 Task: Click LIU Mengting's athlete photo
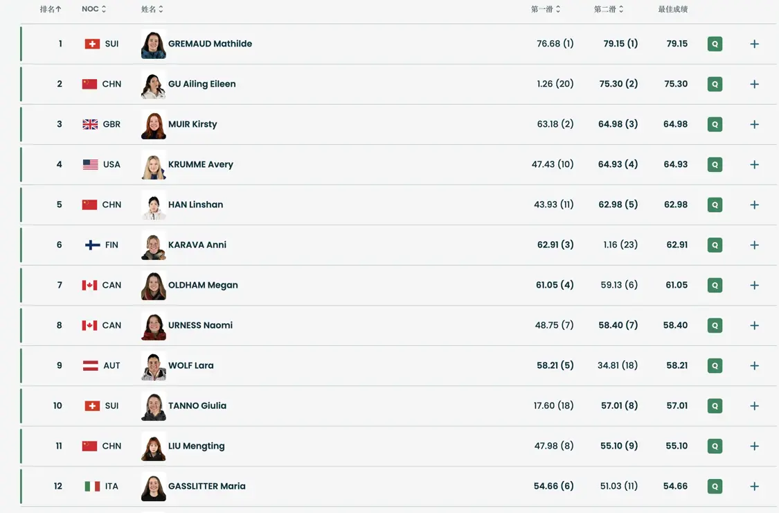tap(153, 446)
